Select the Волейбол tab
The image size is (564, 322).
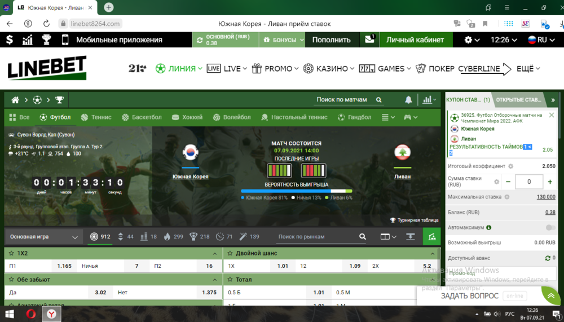(232, 117)
